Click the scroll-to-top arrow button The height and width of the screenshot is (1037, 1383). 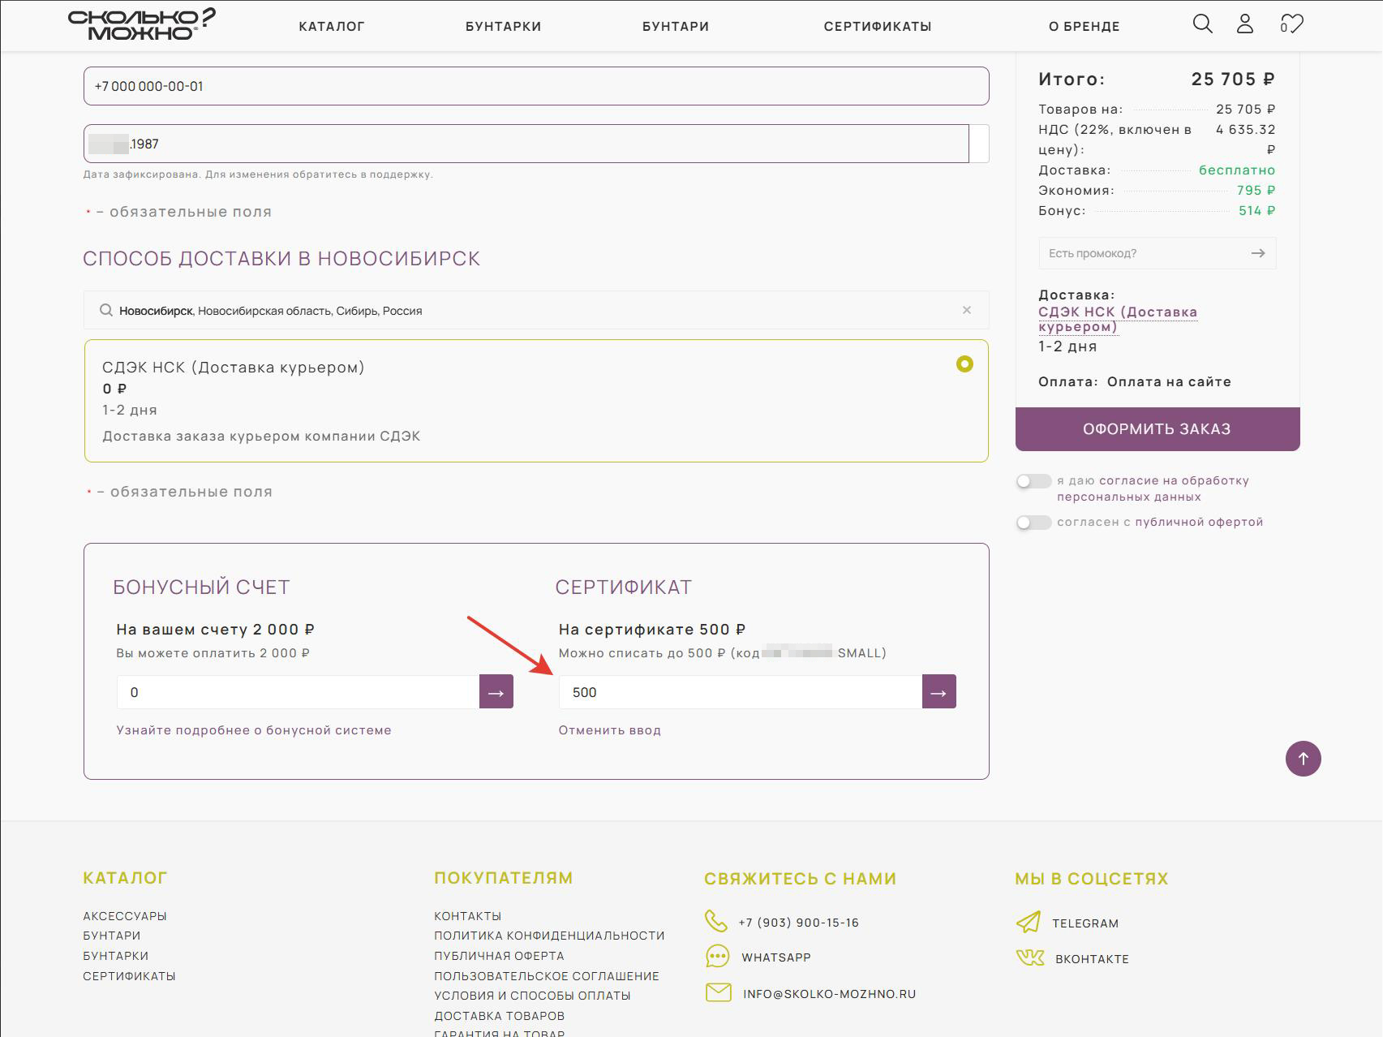point(1303,759)
